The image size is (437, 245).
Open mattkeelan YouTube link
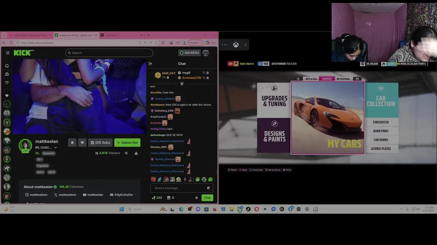(x=93, y=195)
